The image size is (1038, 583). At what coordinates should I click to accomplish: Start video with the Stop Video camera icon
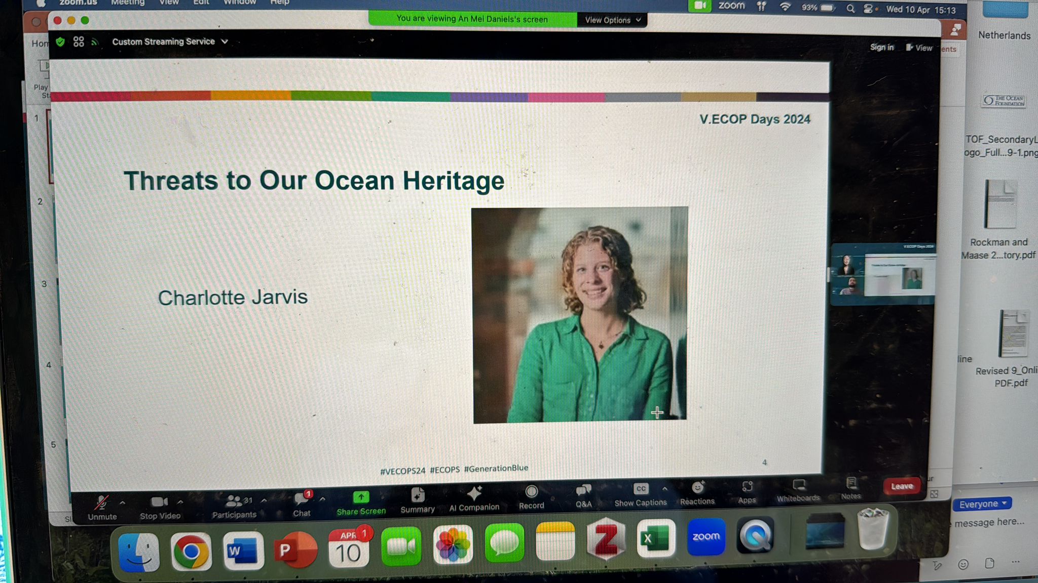pyautogui.click(x=159, y=501)
